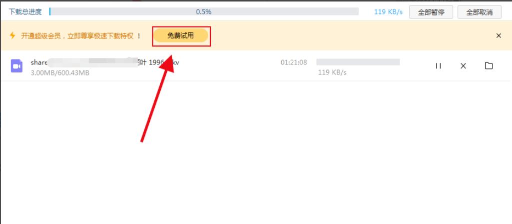Click the file's individual progress bar
The width and height of the screenshot is (512, 224).
tap(358, 62)
